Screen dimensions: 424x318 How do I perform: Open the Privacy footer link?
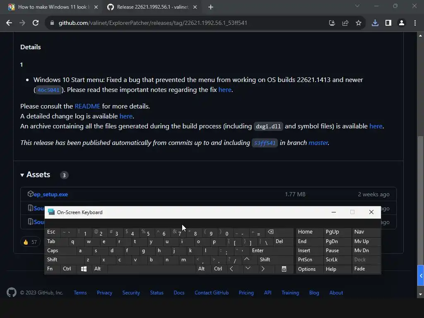point(104,293)
